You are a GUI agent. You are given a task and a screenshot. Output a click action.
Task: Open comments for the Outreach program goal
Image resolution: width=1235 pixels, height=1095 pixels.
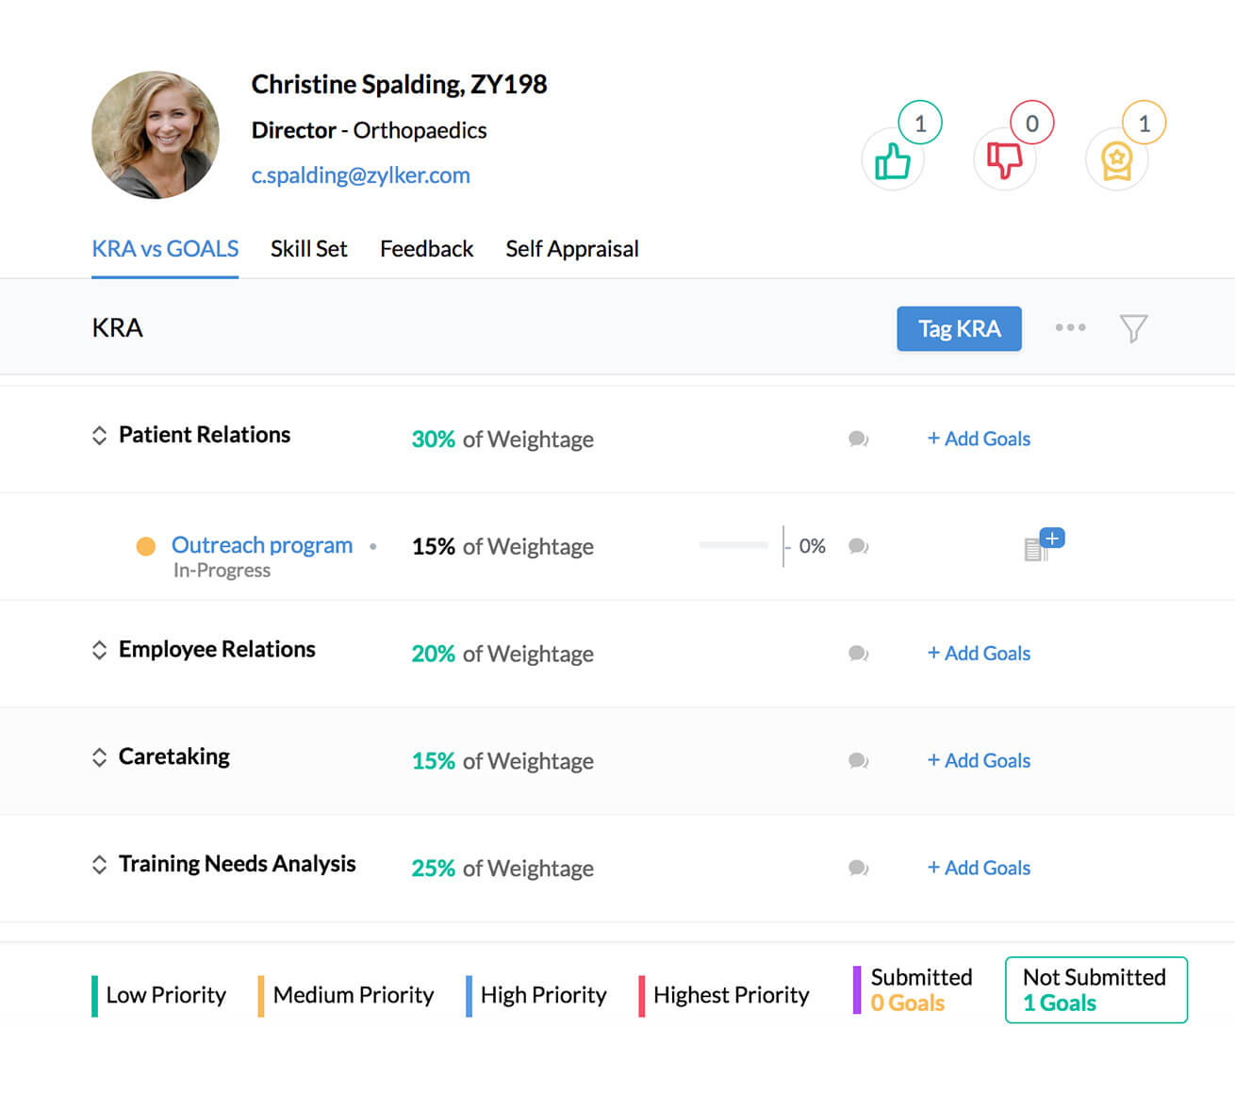click(x=858, y=546)
